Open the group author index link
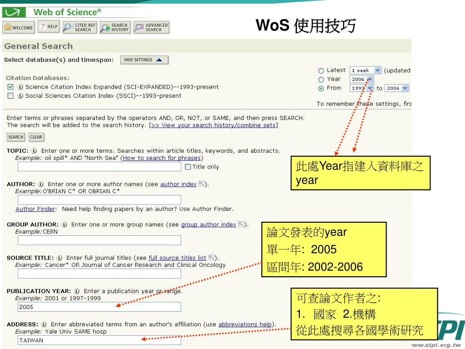Viewport: 465px width, 349px height. click(x=208, y=224)
